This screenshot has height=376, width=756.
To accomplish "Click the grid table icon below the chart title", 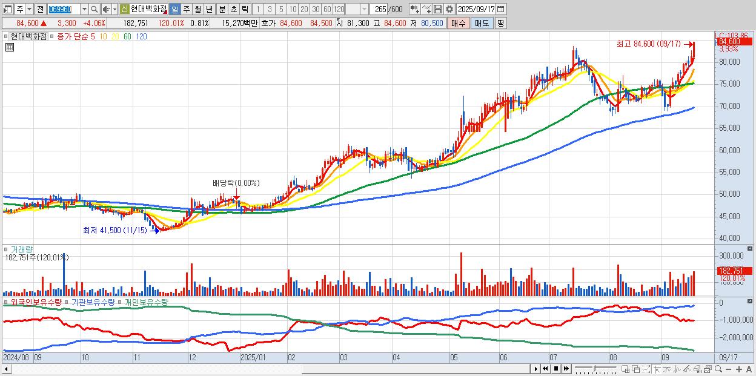I will (x=9, y=47).
